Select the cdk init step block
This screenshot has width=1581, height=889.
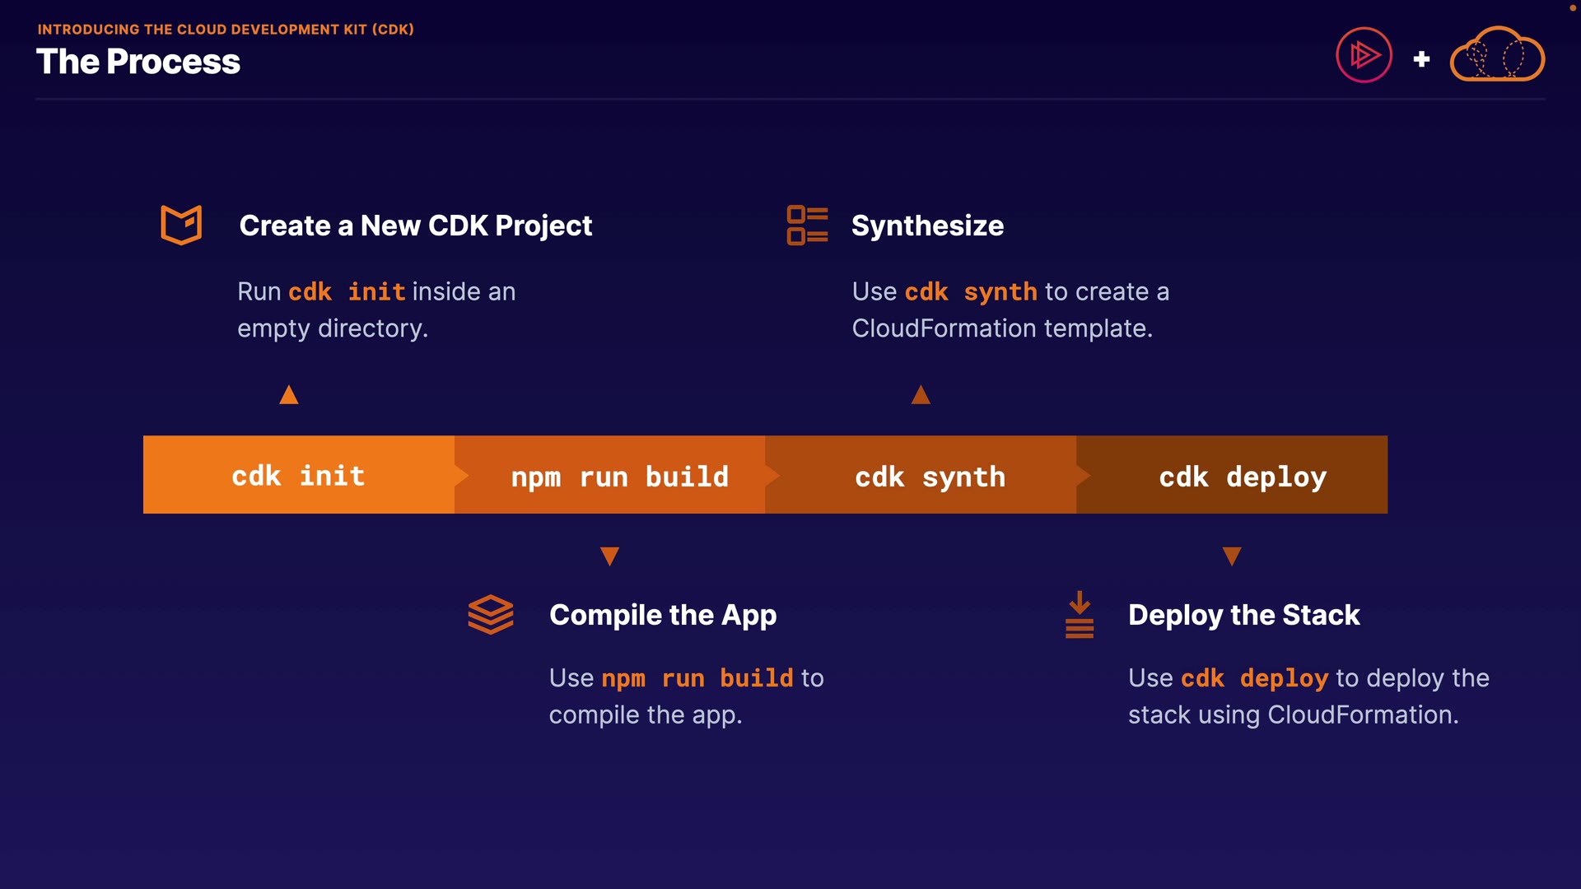[x=298, y=475]
